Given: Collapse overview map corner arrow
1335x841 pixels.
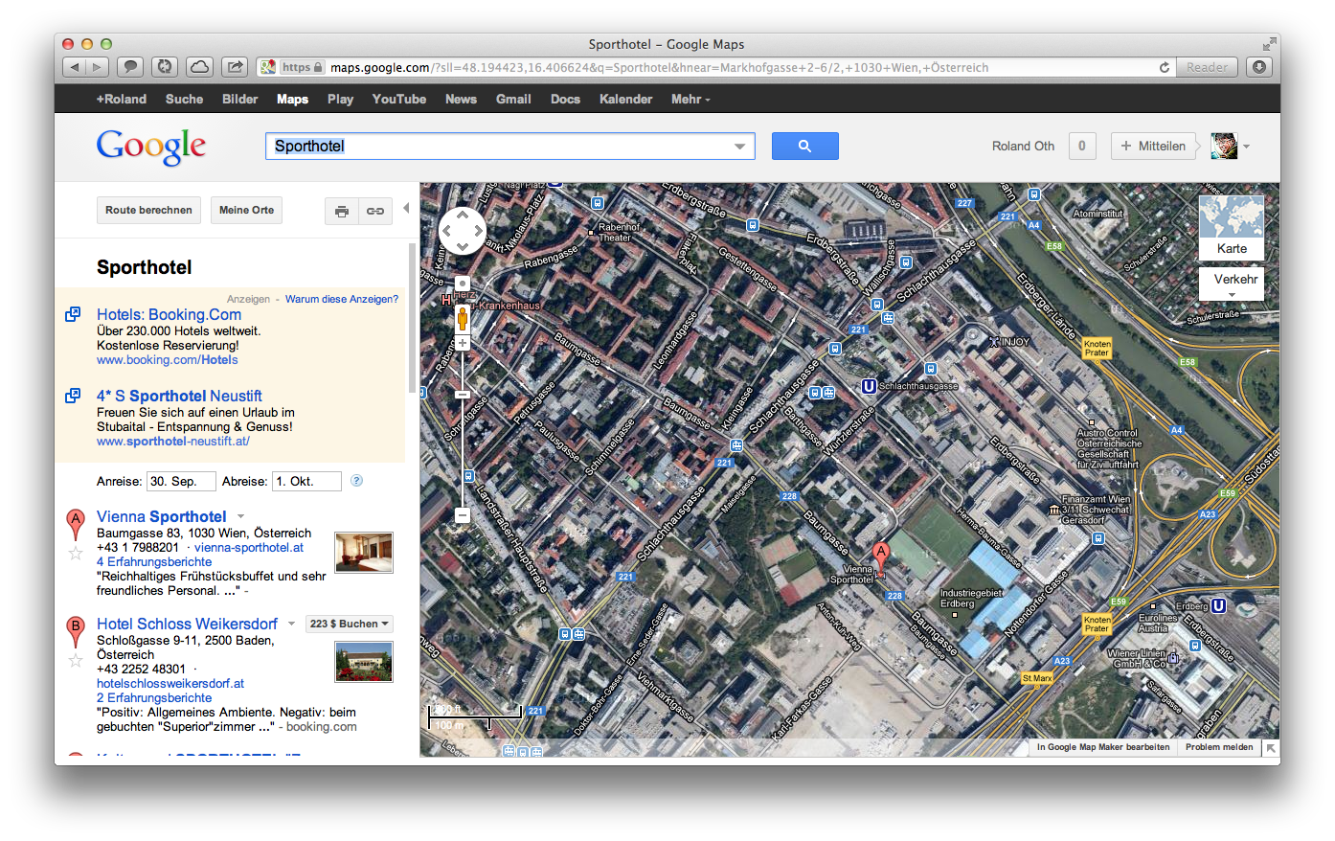Looking at the screenshot, I should coord(1270,747).
